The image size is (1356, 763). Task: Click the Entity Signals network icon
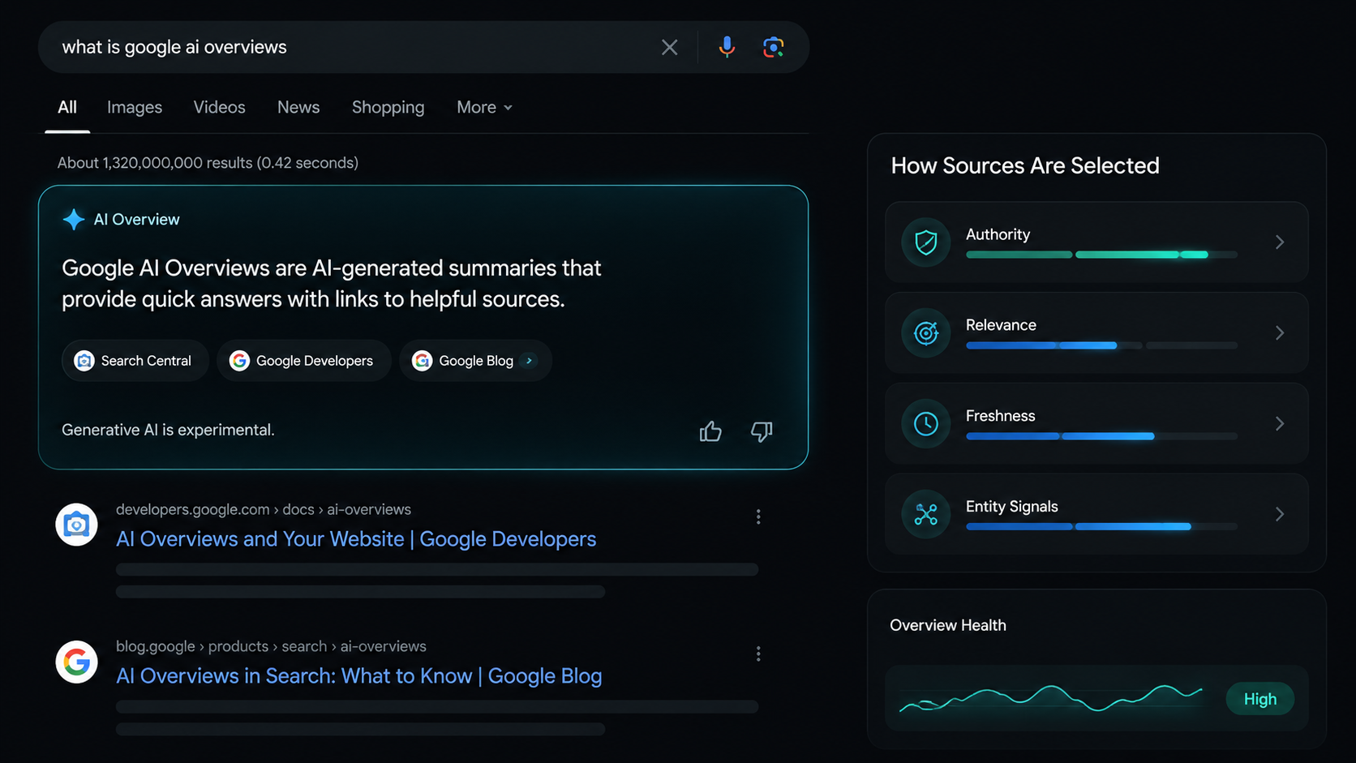(925, 514)
